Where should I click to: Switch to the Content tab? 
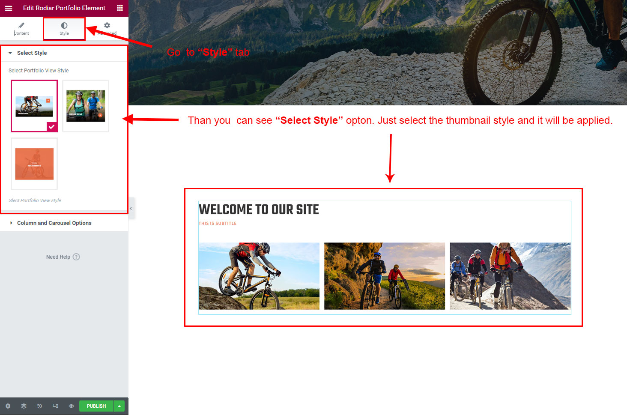pyautogui.click(x=21, y=29)
